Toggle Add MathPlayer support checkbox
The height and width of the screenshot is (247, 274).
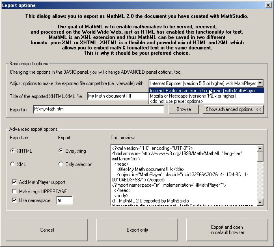click(14, 182)
